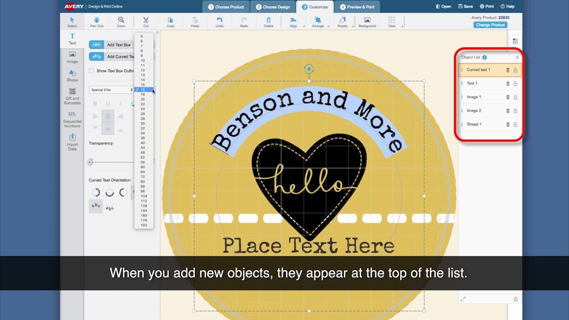Click Change Product button
This screenshot has width=569, height=320.
pos(490,25)
